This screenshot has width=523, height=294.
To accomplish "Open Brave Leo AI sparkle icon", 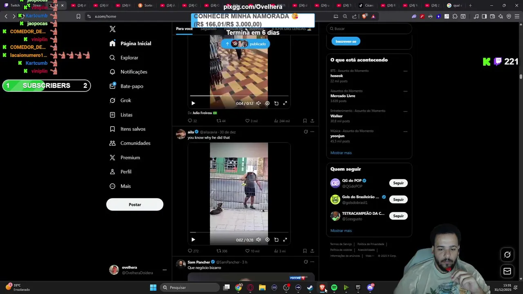I will click(501, 16).
